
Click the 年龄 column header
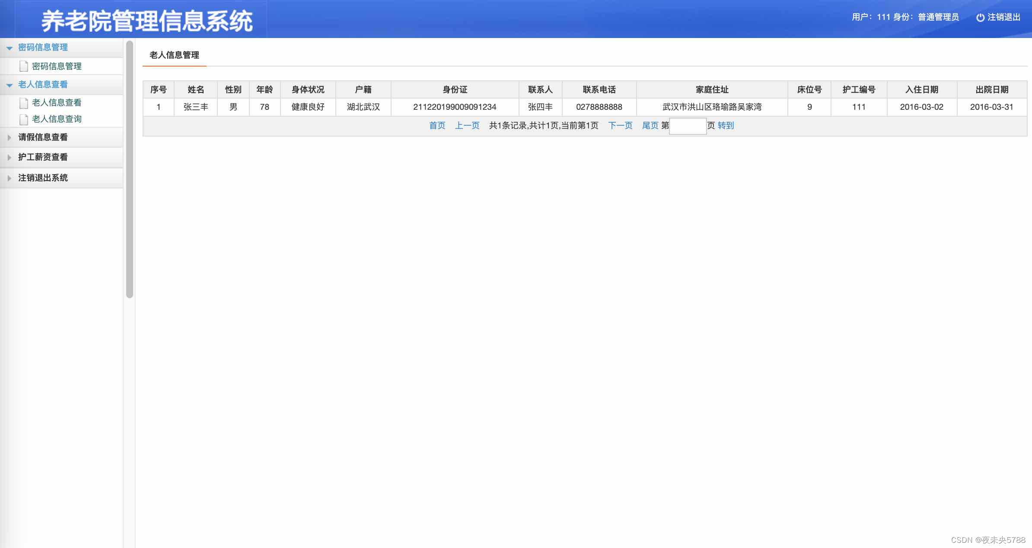pyautogui.click(x=265, y=89)
